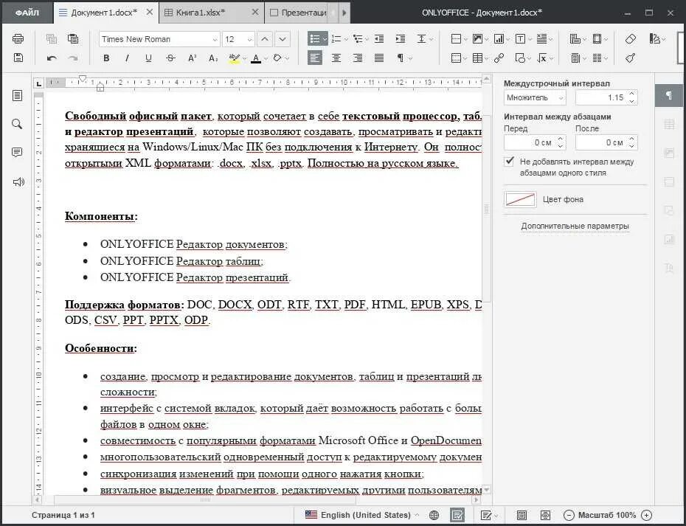
Task: Undo the last action
Action: [52, 58]
